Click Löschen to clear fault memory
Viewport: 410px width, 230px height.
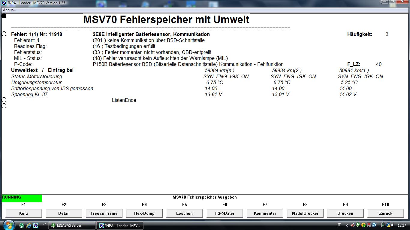pos(185,213)
